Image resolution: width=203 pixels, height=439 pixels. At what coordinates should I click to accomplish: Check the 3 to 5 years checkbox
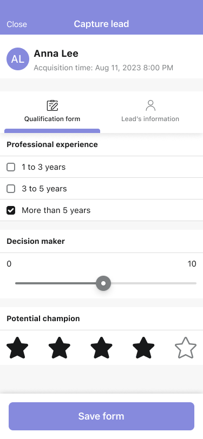pos(11,189)
